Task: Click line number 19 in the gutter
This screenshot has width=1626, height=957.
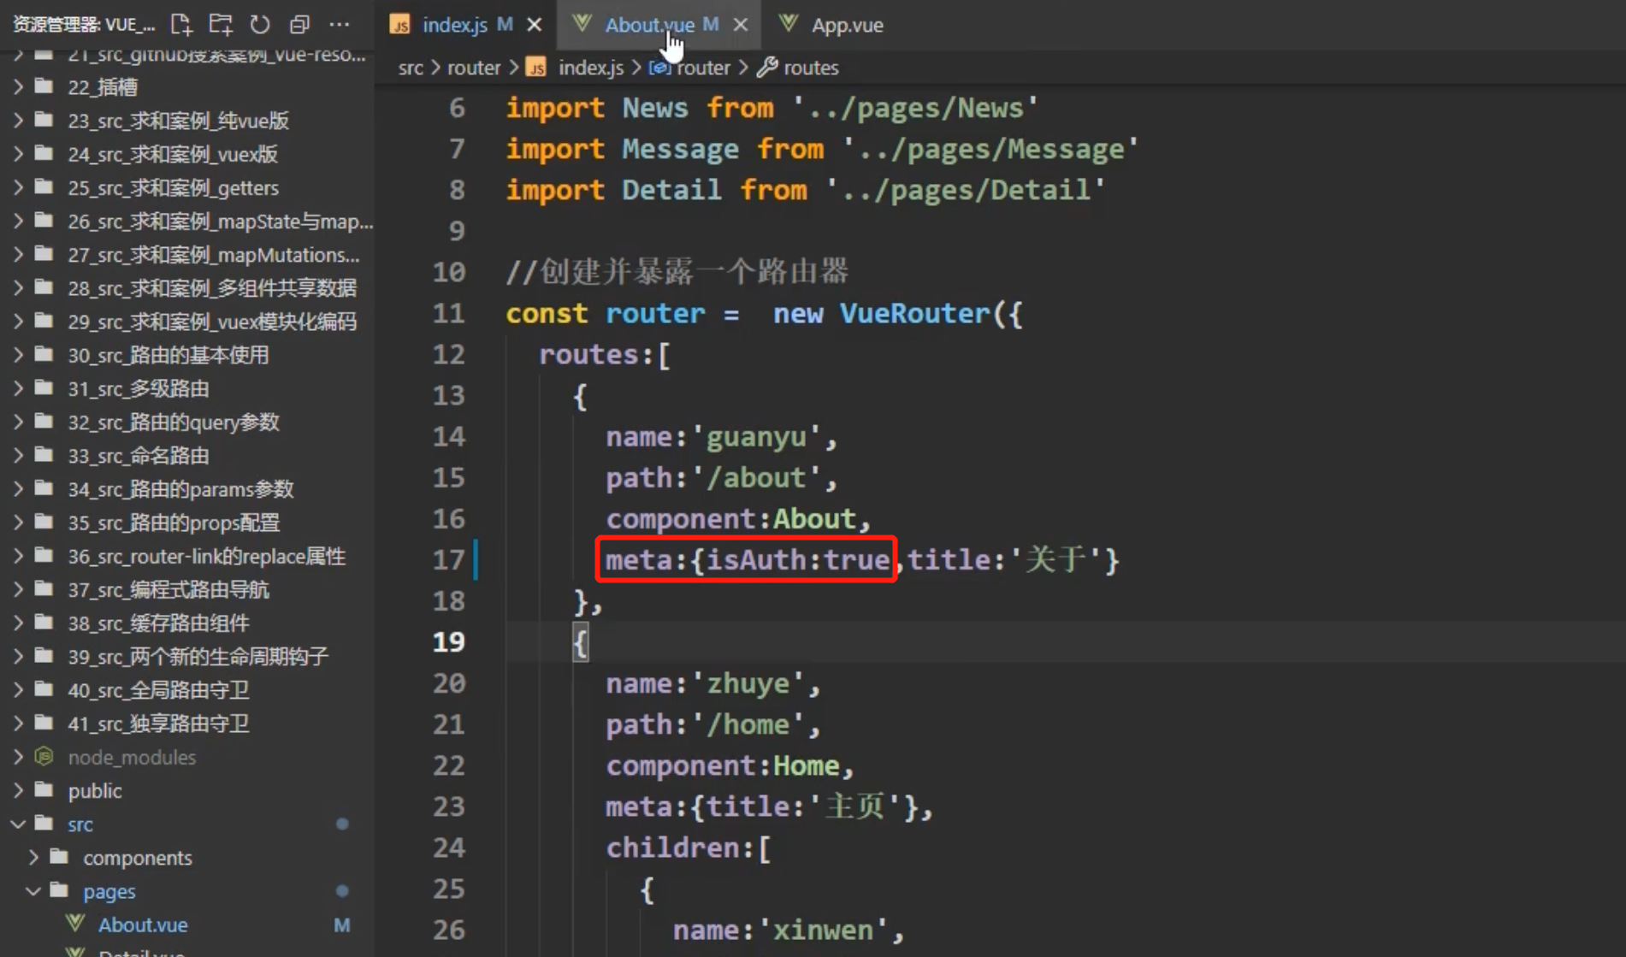Action: [448, 642]
